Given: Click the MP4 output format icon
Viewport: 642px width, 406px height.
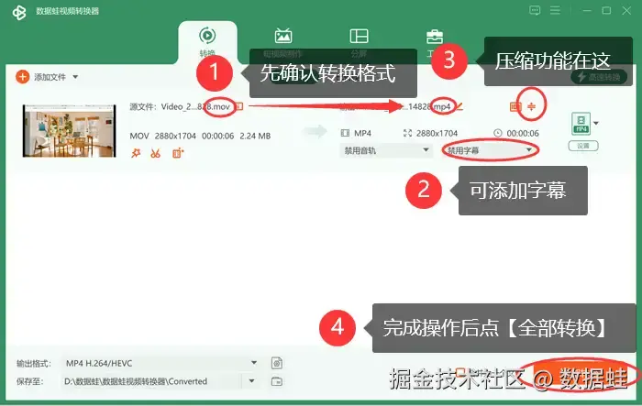Looking at the screenshot, I should pos(581,123).
